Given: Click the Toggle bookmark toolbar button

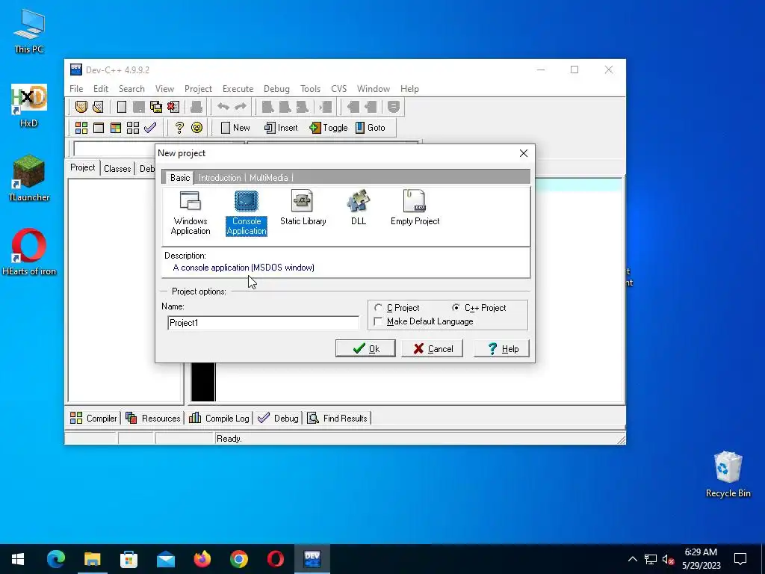Looking at the screenshot, I should [329, 128].
